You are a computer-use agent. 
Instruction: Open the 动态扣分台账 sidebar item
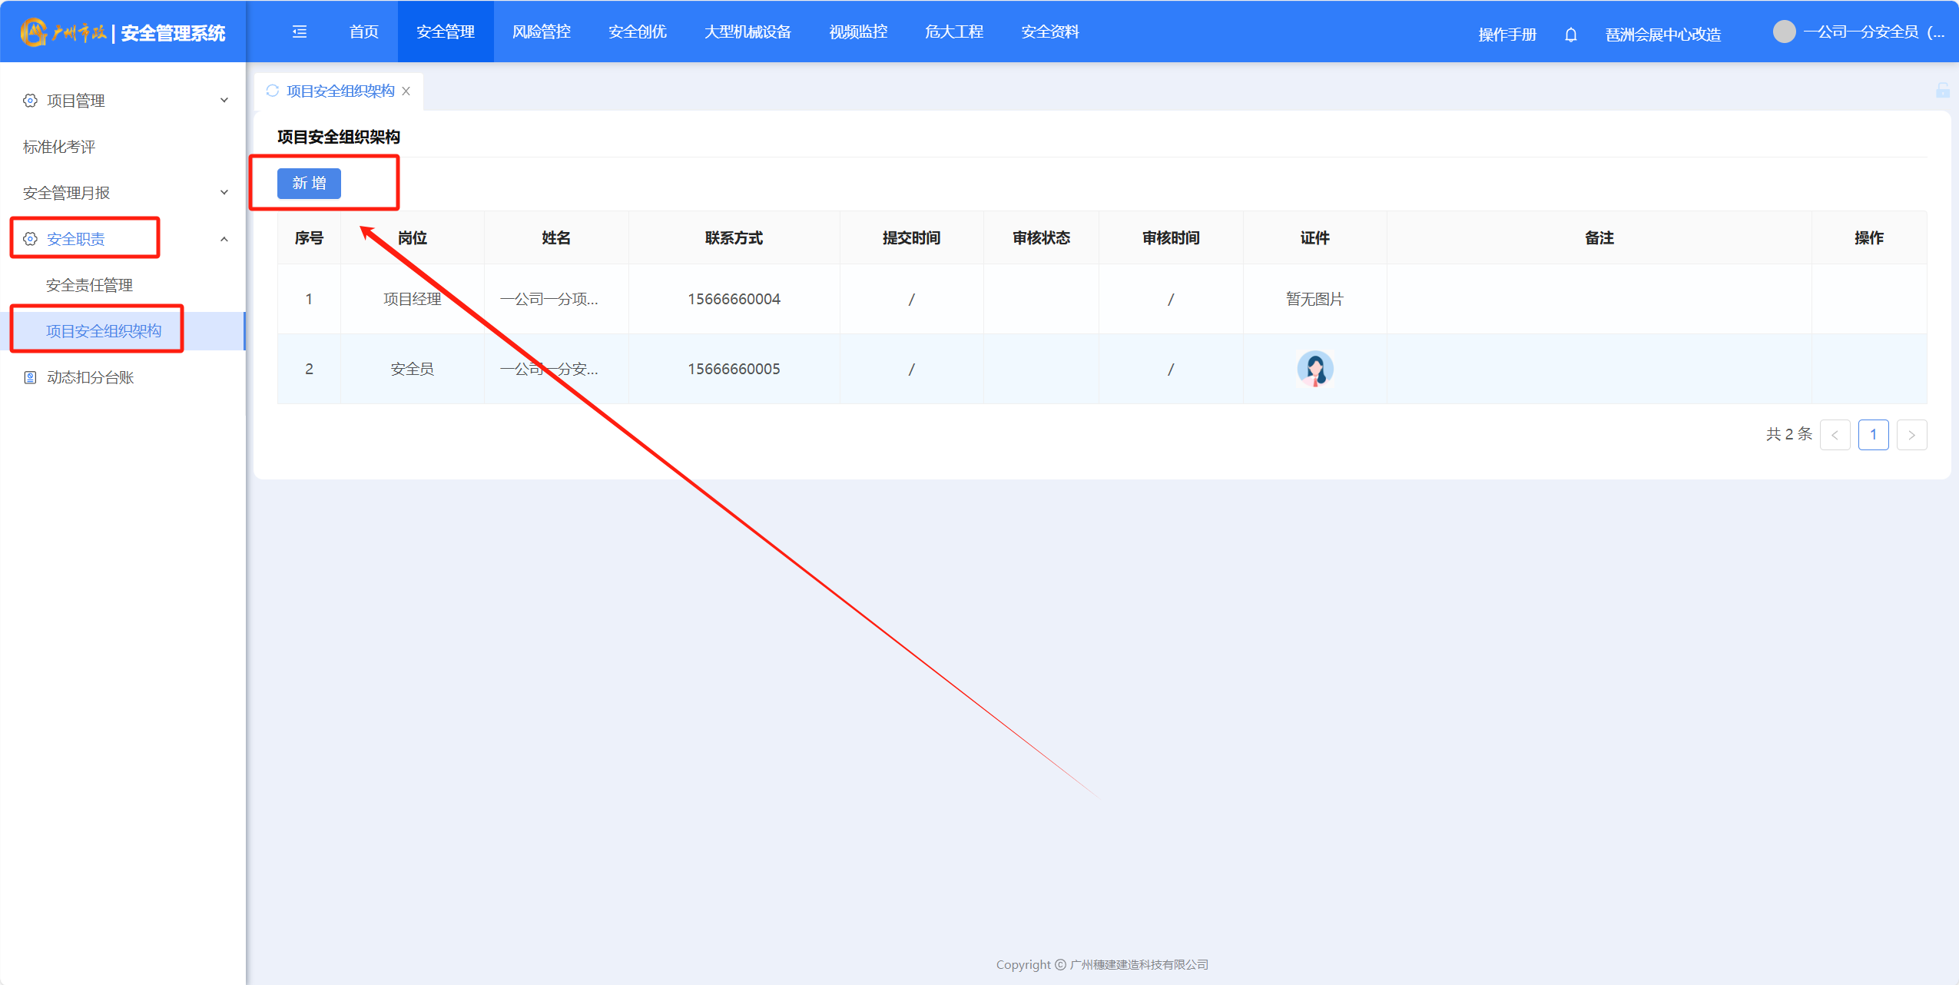point(90,377)
